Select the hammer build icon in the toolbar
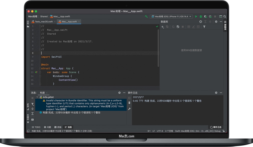 coord(146,16)
